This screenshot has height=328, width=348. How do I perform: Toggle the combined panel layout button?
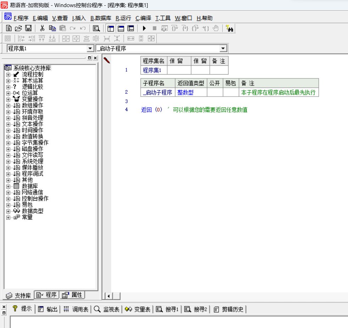coord(131,28)
